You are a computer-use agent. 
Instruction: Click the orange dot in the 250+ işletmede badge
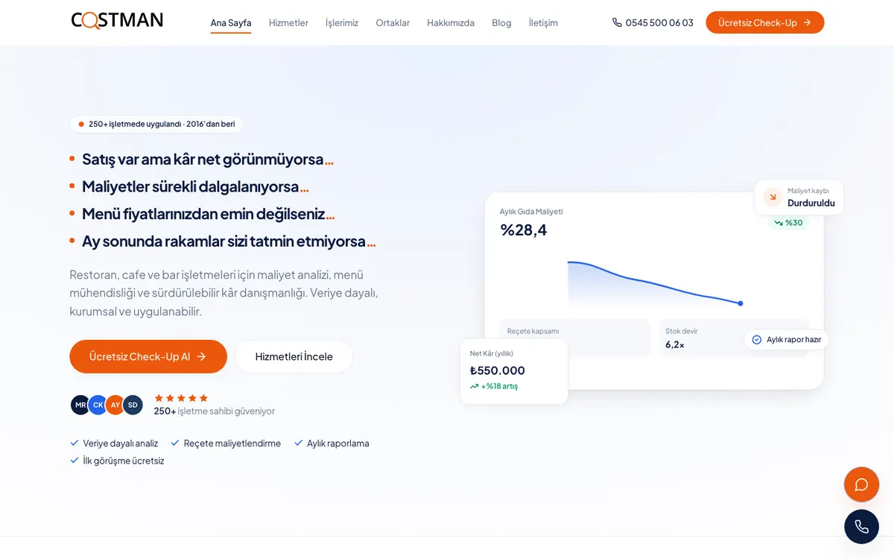click(x=81, y=124)
